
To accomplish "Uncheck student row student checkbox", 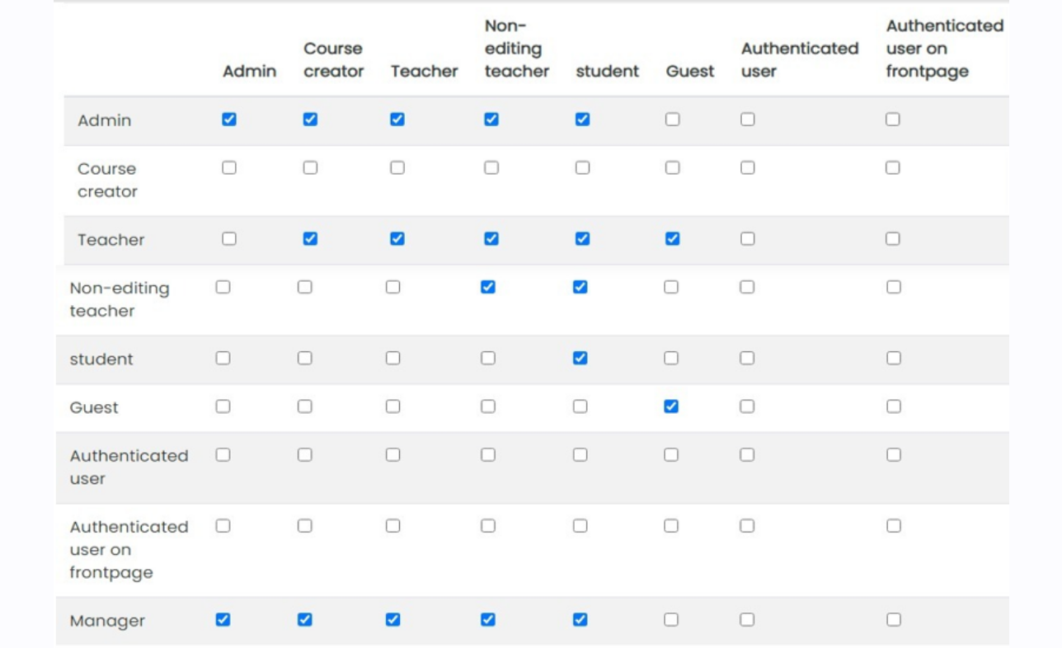I will tap(580, 358).
